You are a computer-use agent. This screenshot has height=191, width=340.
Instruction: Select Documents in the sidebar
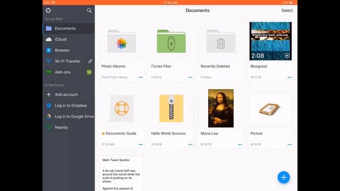point(69,28)
